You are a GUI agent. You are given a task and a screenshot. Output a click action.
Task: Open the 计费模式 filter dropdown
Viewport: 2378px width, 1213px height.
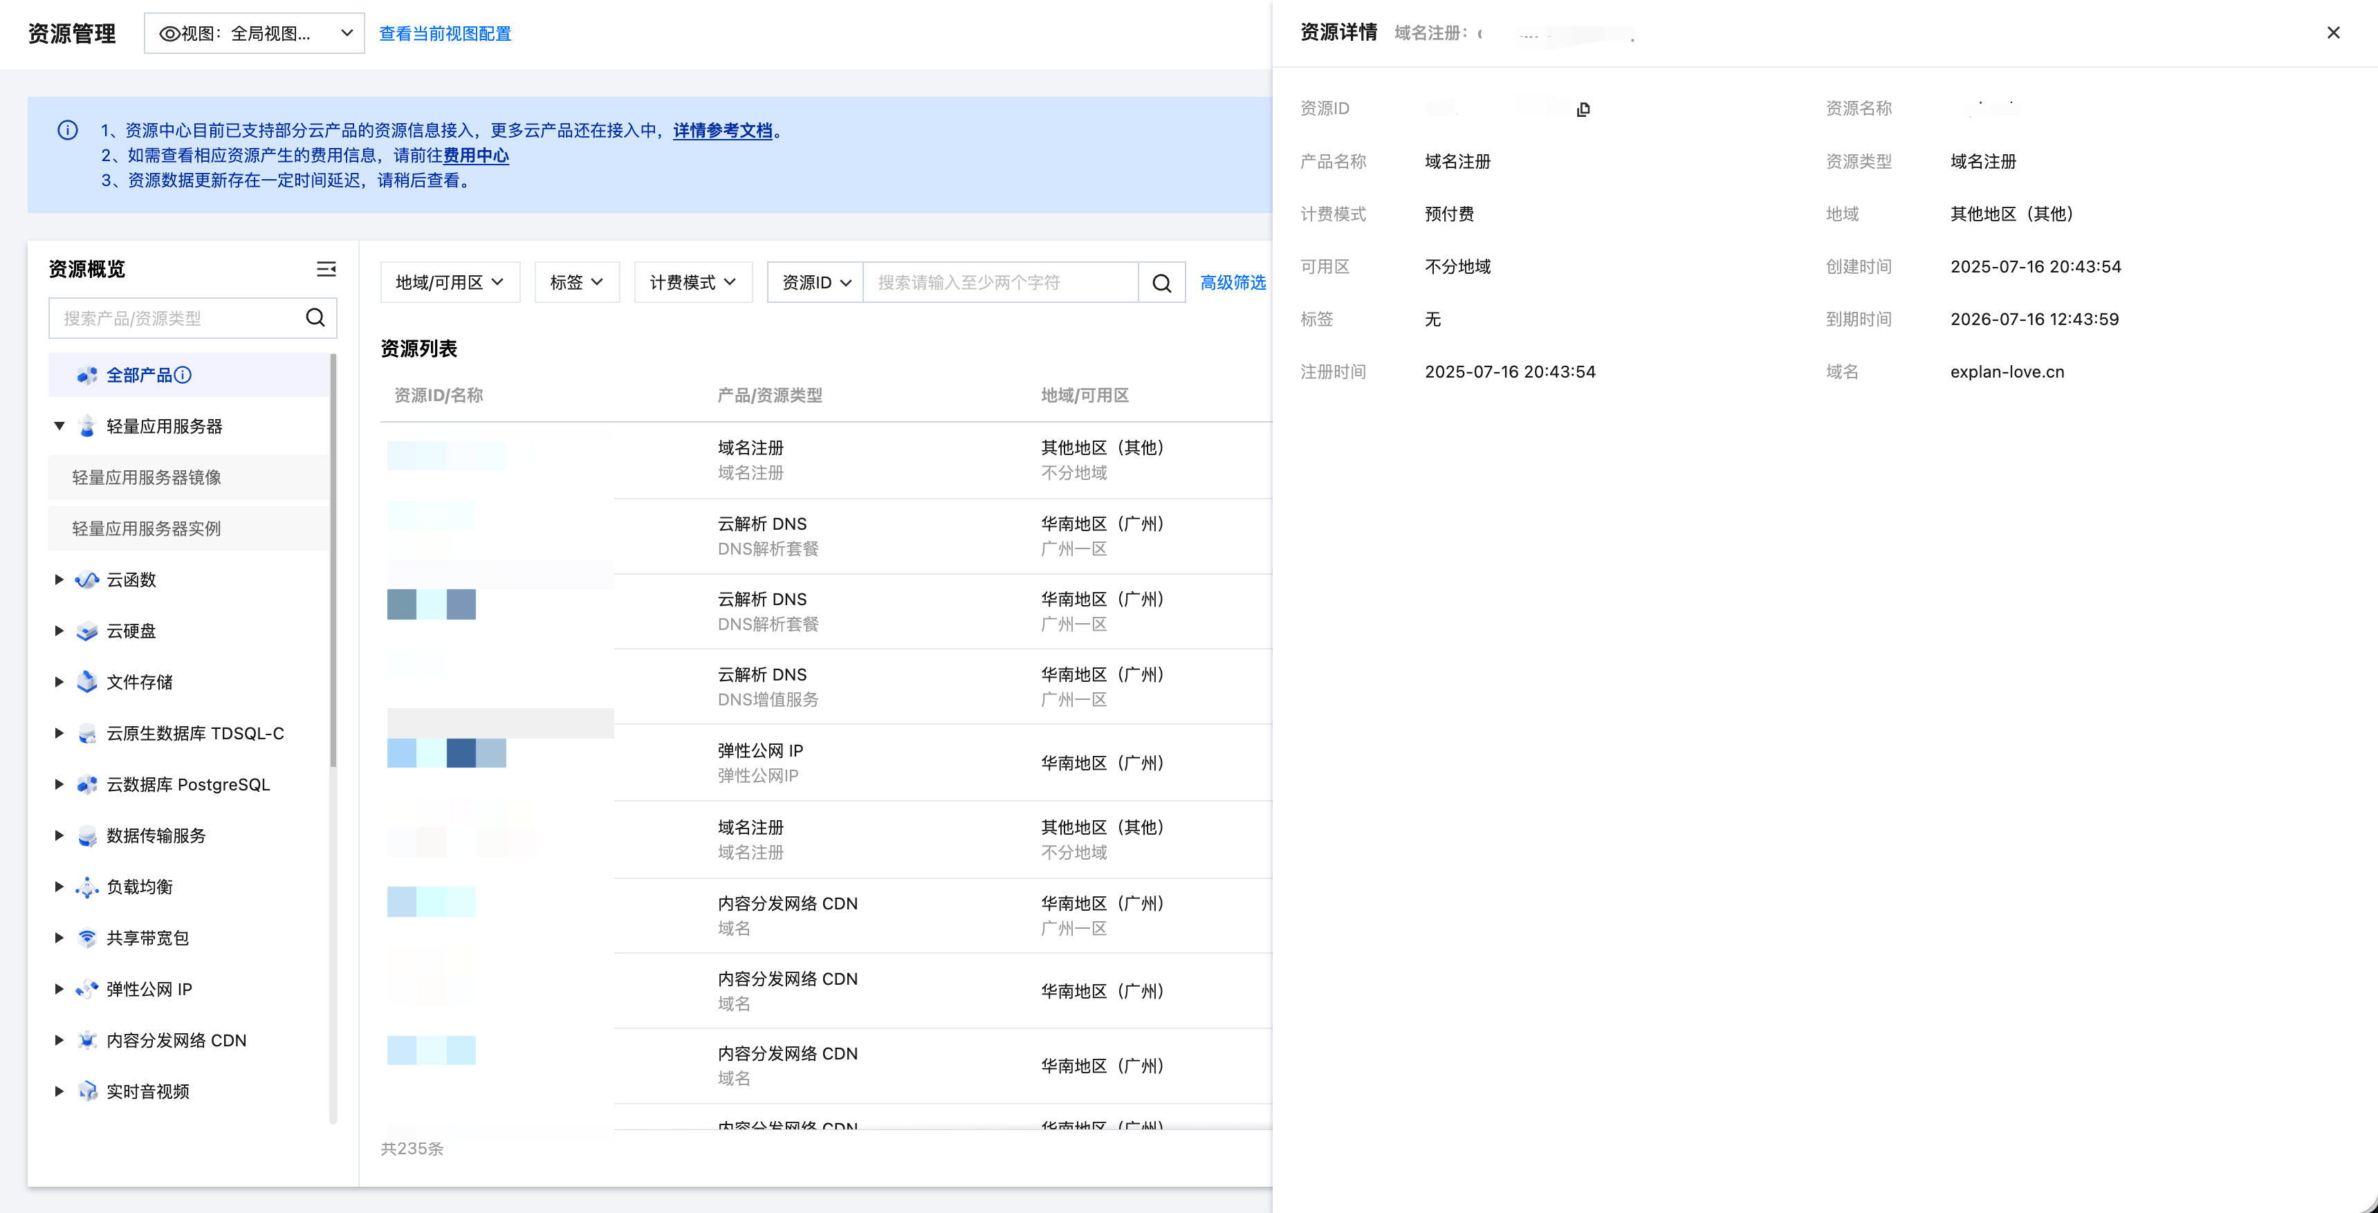(x=692, y=282)
